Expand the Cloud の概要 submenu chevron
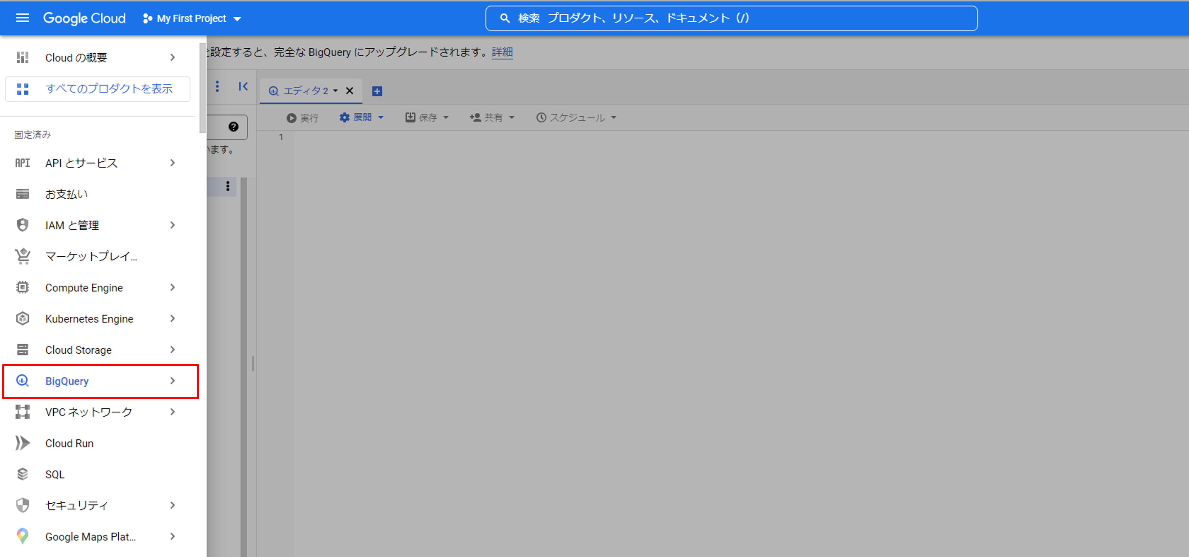 coord(172,57)
